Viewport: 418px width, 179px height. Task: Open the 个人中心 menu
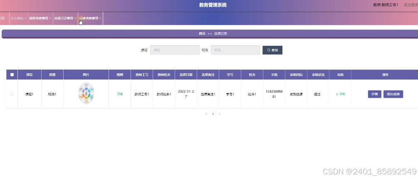click(x=18, y=18)
